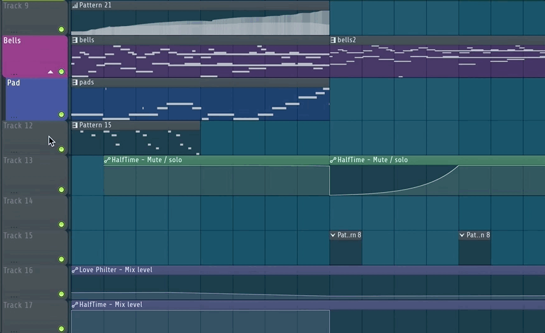
Task: Select the Pattern 21 clip title bar
Action: pyautogui.click(x=200, y=5)
